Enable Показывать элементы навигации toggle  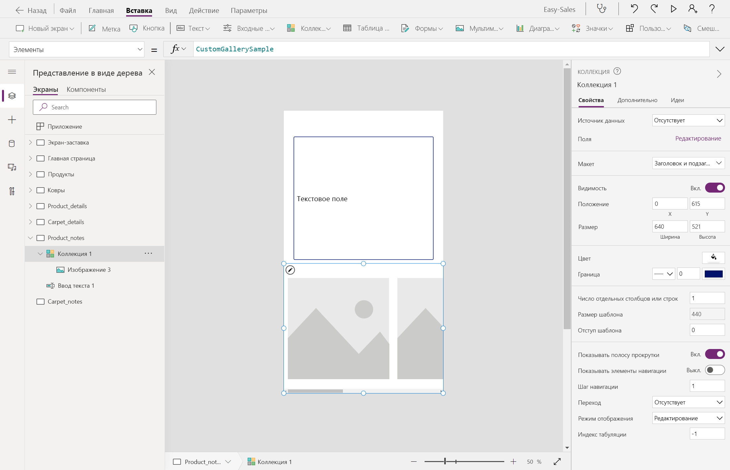click(715, 370)
